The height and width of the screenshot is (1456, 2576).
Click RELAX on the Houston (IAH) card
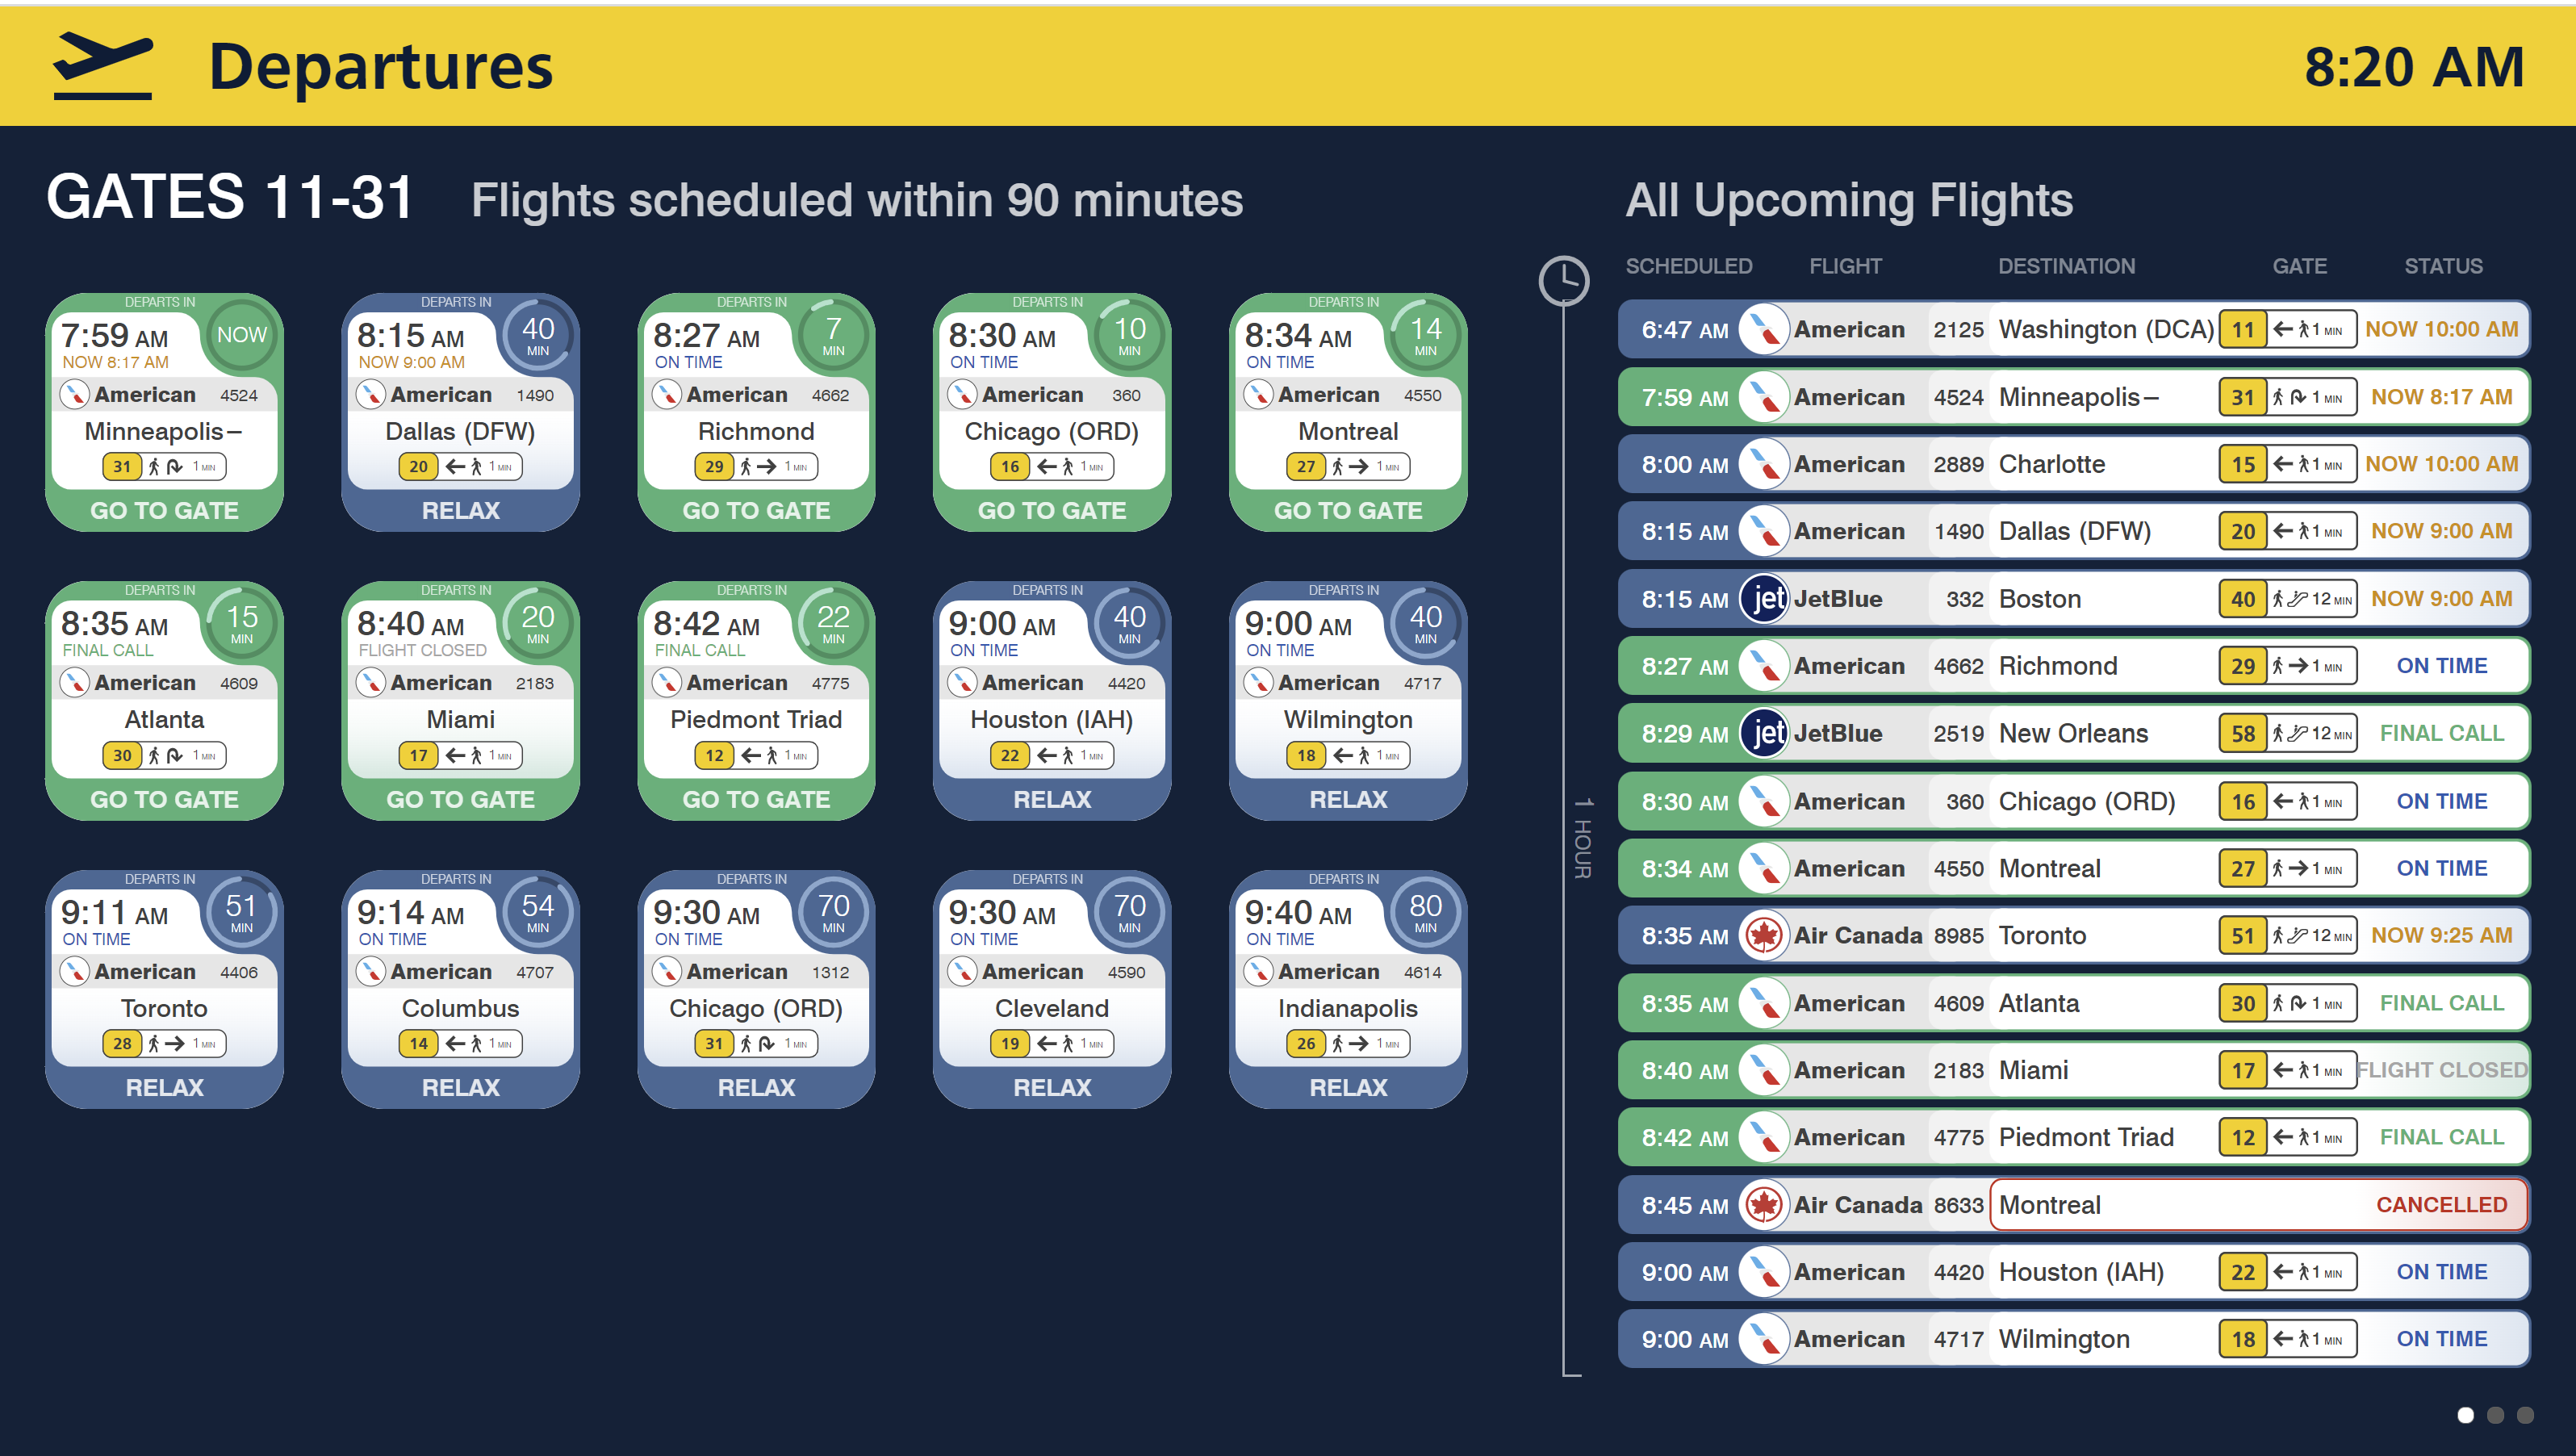[1052, 800]
